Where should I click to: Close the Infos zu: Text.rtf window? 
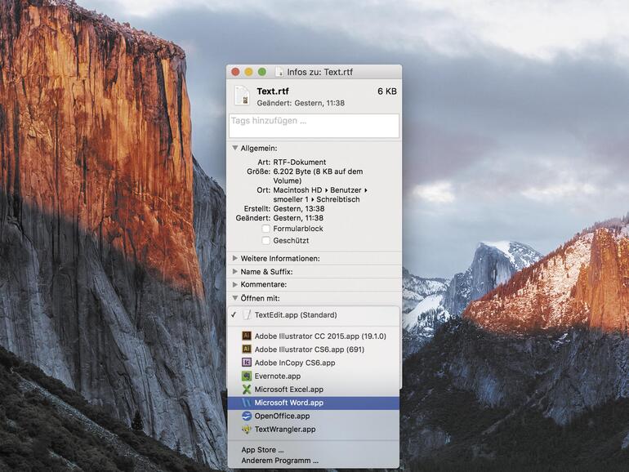pos(235,72)
